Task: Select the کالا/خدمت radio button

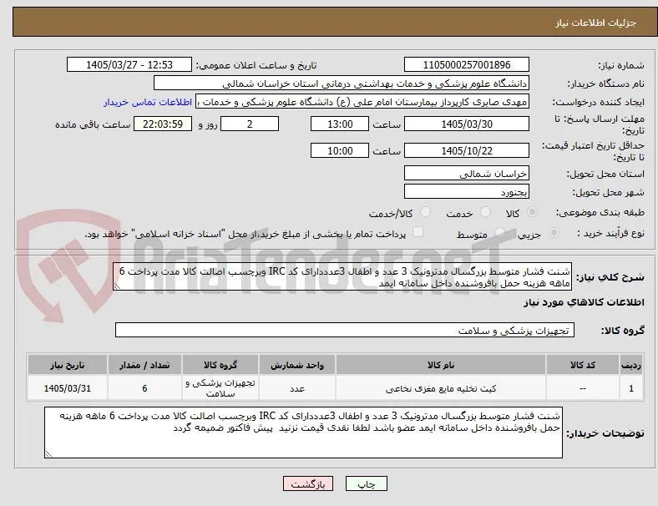Action: (426, 212)
